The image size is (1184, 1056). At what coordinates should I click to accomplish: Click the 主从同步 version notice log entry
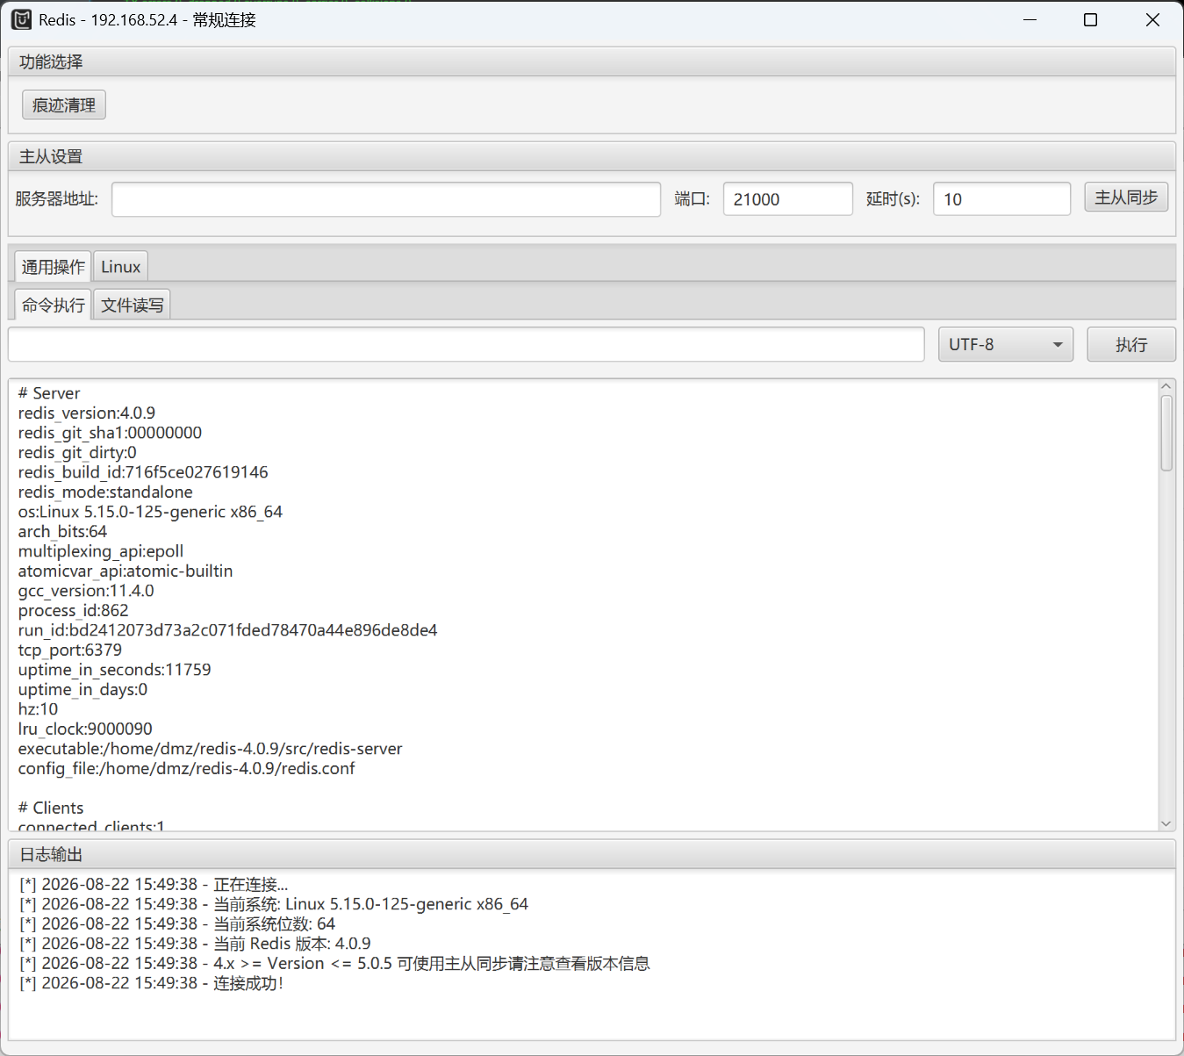pyautogui.click(x=334, y=964)
